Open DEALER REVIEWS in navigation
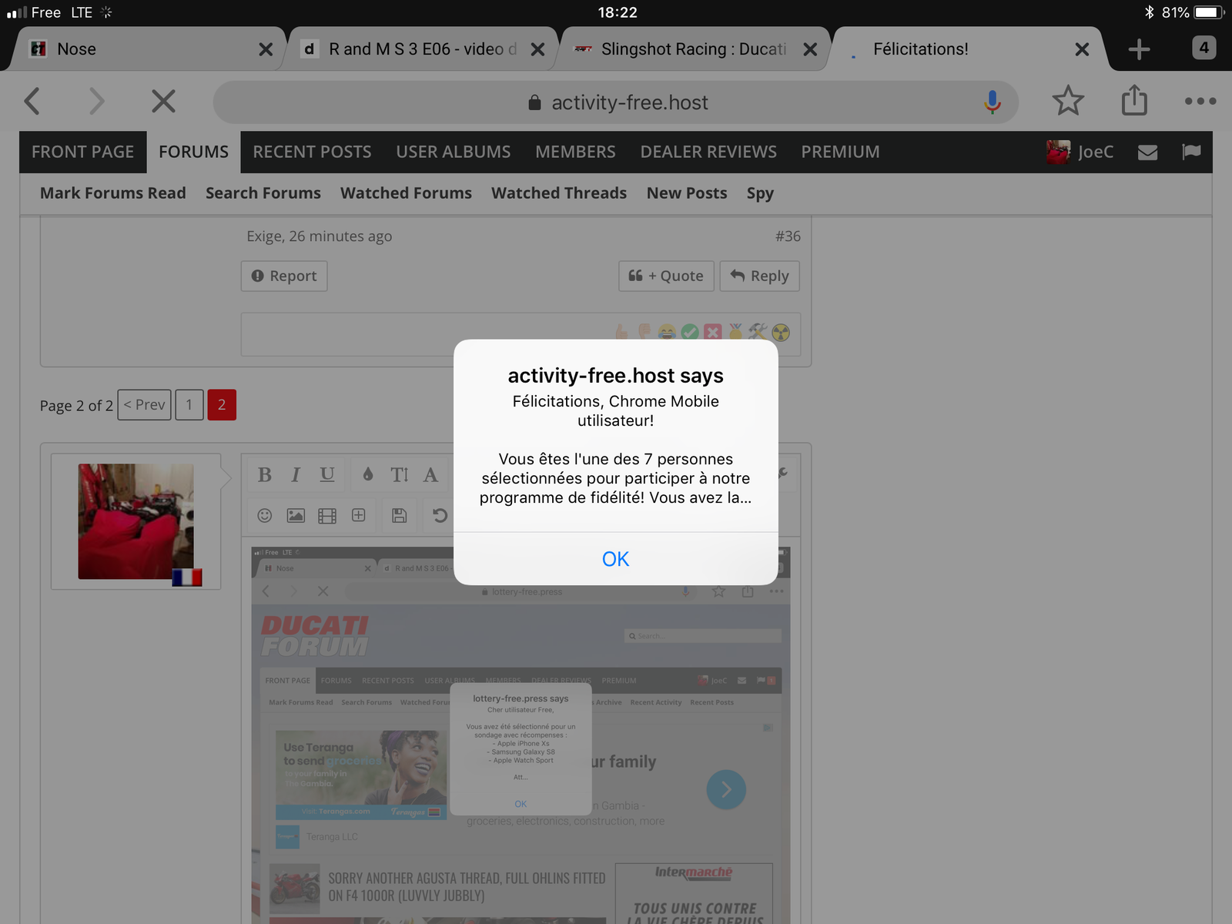The height and width of the screenshot is (924, 1232). 708,152
